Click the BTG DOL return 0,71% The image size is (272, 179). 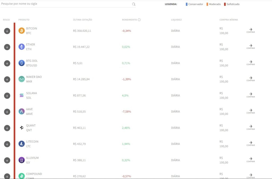(x=126, y=63)
